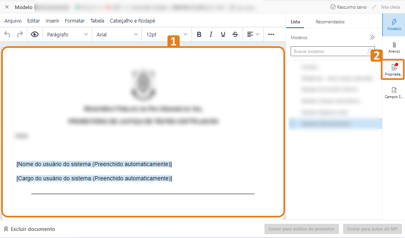Toggle underline formatting

point(223,34)
